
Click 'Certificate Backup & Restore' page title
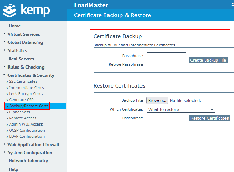pyautogui.click(x=113, y=15)
